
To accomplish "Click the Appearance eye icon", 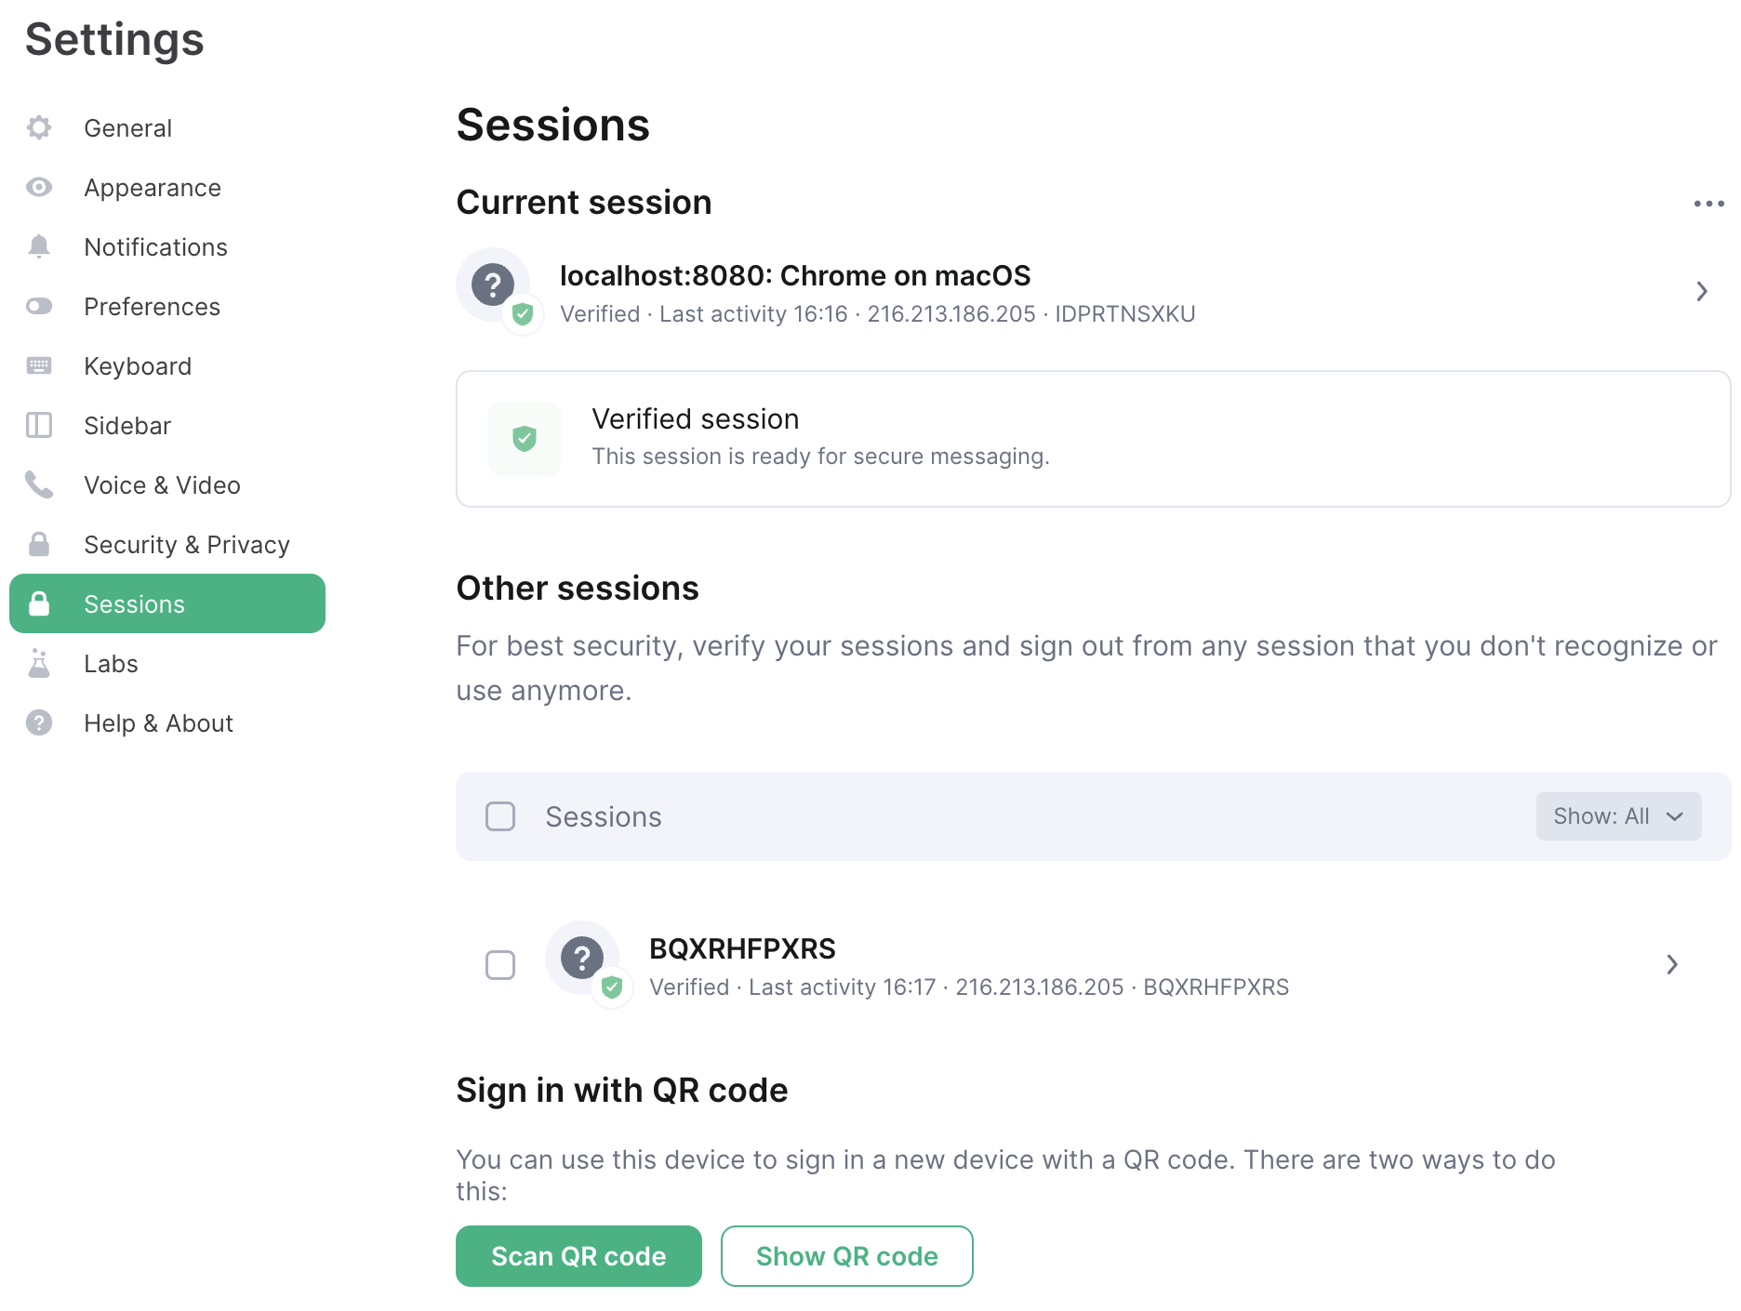I will [39, 187].
